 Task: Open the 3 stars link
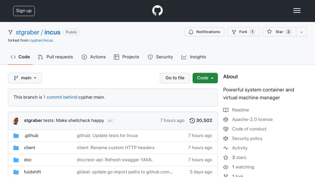pos(239,158)
